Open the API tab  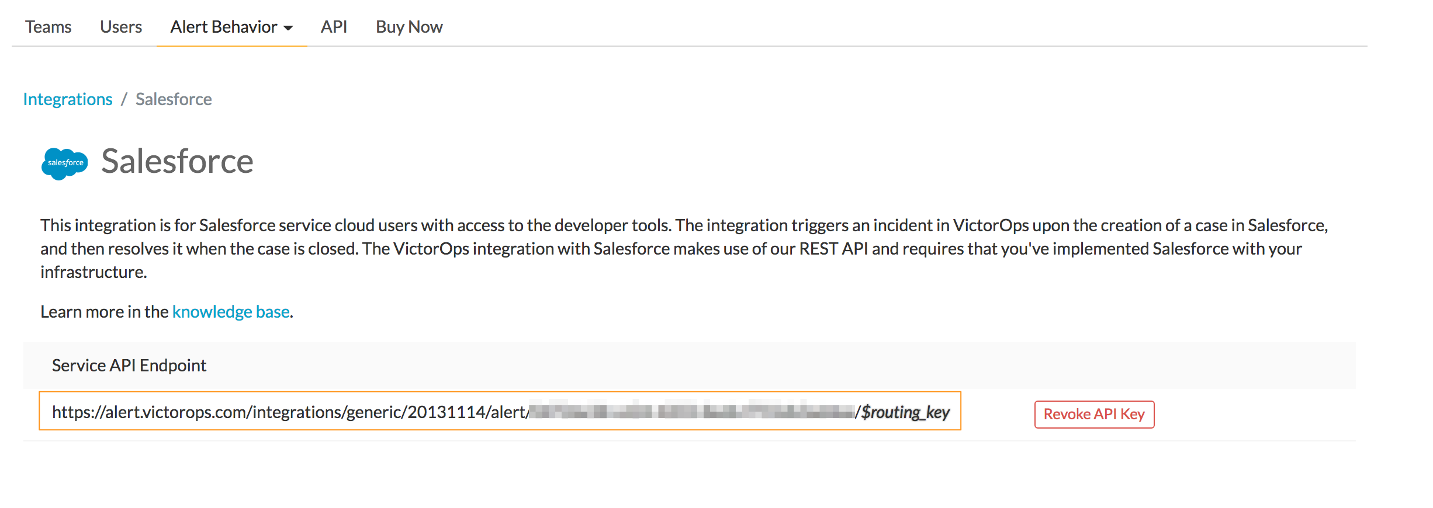coord(334,27)
